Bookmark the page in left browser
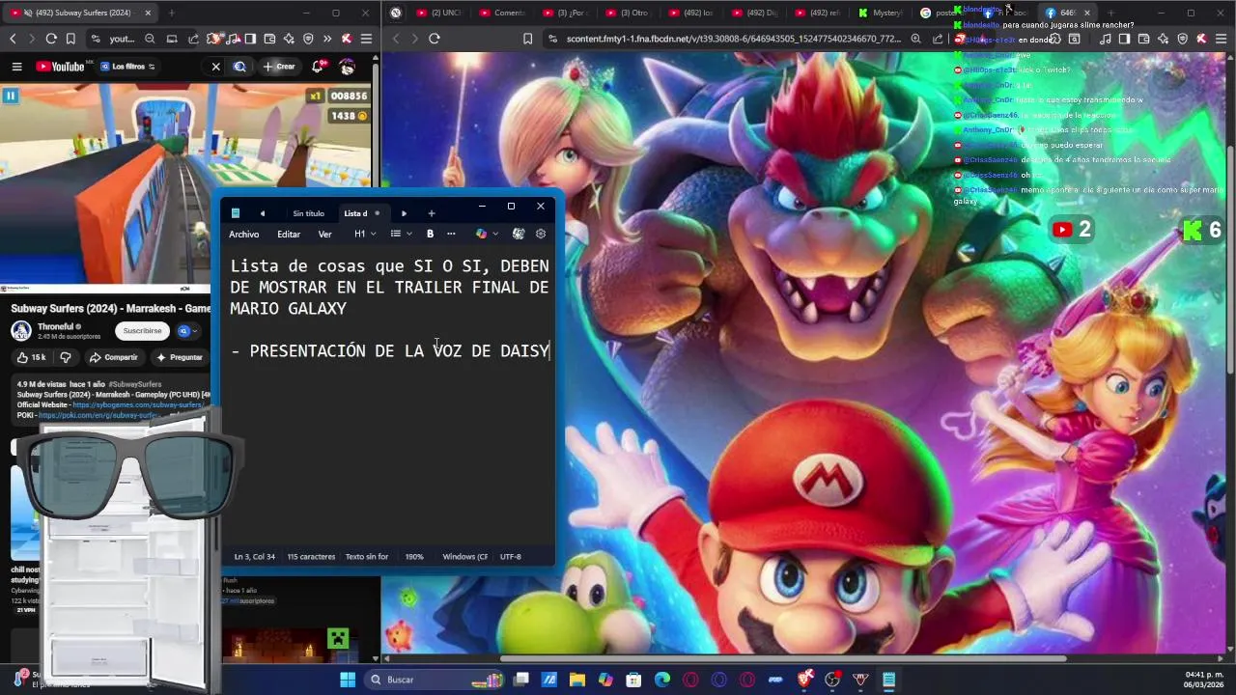This screenshot has width=1236, height=695. click(x=70, y=39)
